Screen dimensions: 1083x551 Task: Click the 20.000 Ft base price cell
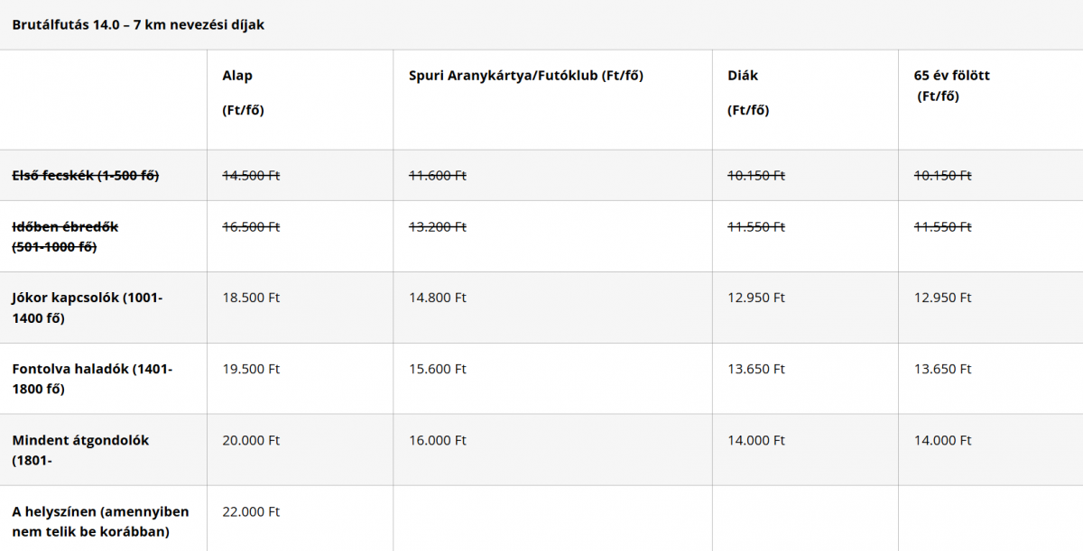click(x=251, y=440)
